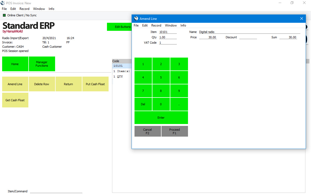Viewport: 311px width, 195px height.
Task: Click the empty Discount field
Action: point(248,37)
